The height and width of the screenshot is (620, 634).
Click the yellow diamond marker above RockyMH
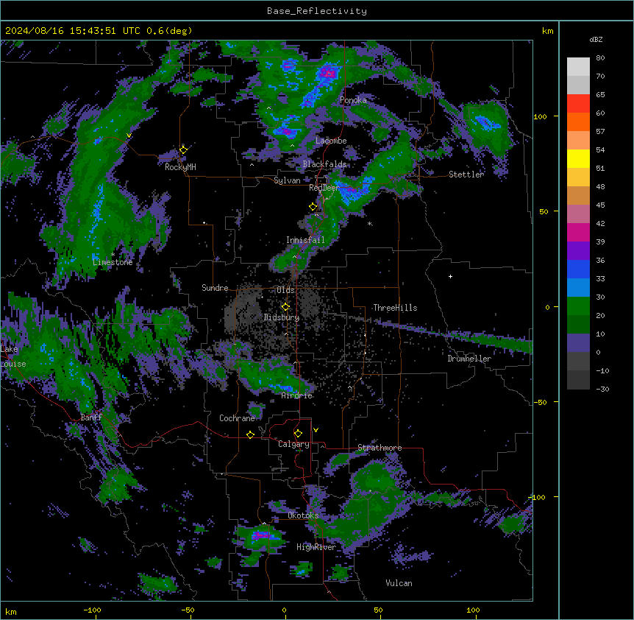point(184,150)
